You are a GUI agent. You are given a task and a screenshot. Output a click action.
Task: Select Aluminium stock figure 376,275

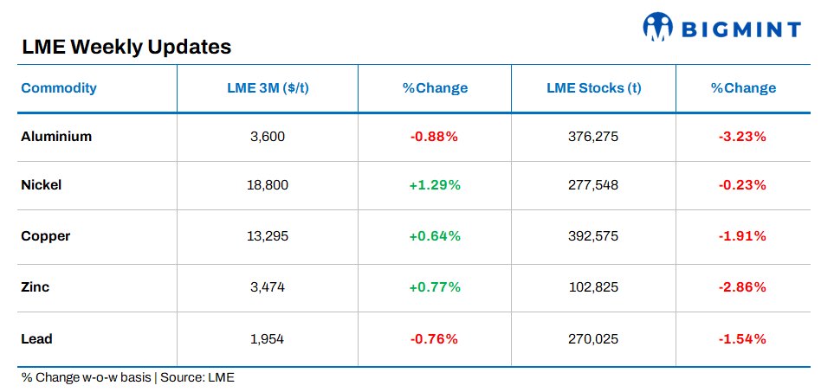coord(593,137)
